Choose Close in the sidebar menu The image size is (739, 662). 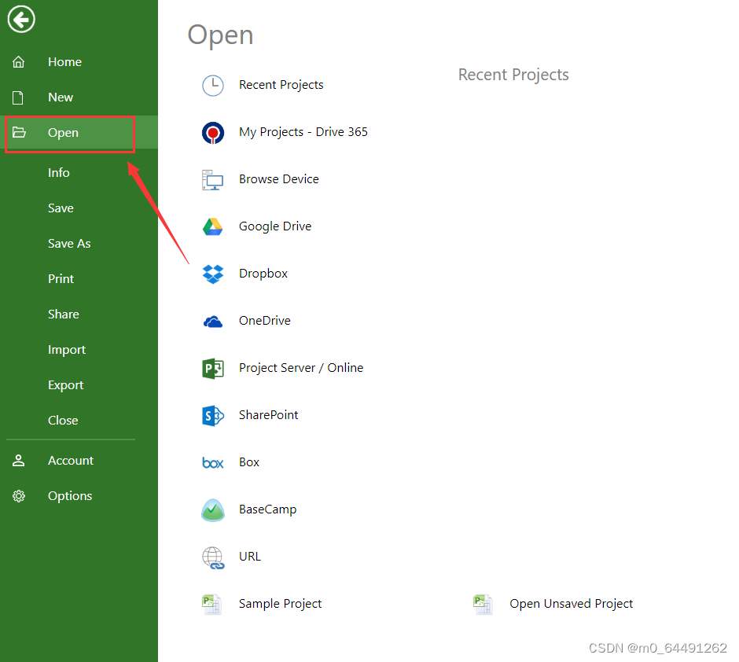coord(63,420)
